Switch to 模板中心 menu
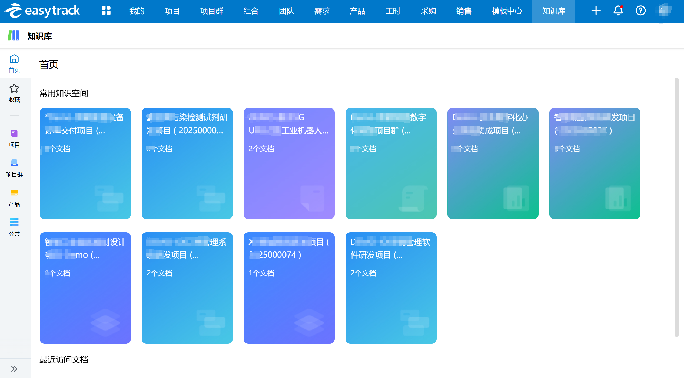The height and width of the screenshot is (378, 684). coord(507,11)
